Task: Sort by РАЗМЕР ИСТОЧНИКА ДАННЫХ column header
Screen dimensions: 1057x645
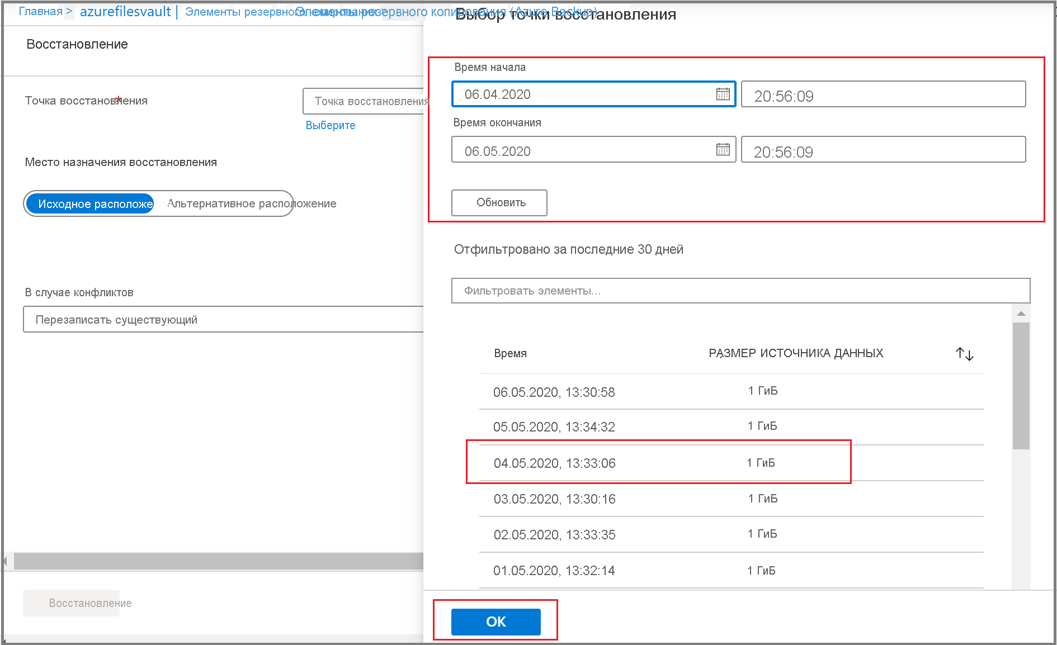Action: 795,353
